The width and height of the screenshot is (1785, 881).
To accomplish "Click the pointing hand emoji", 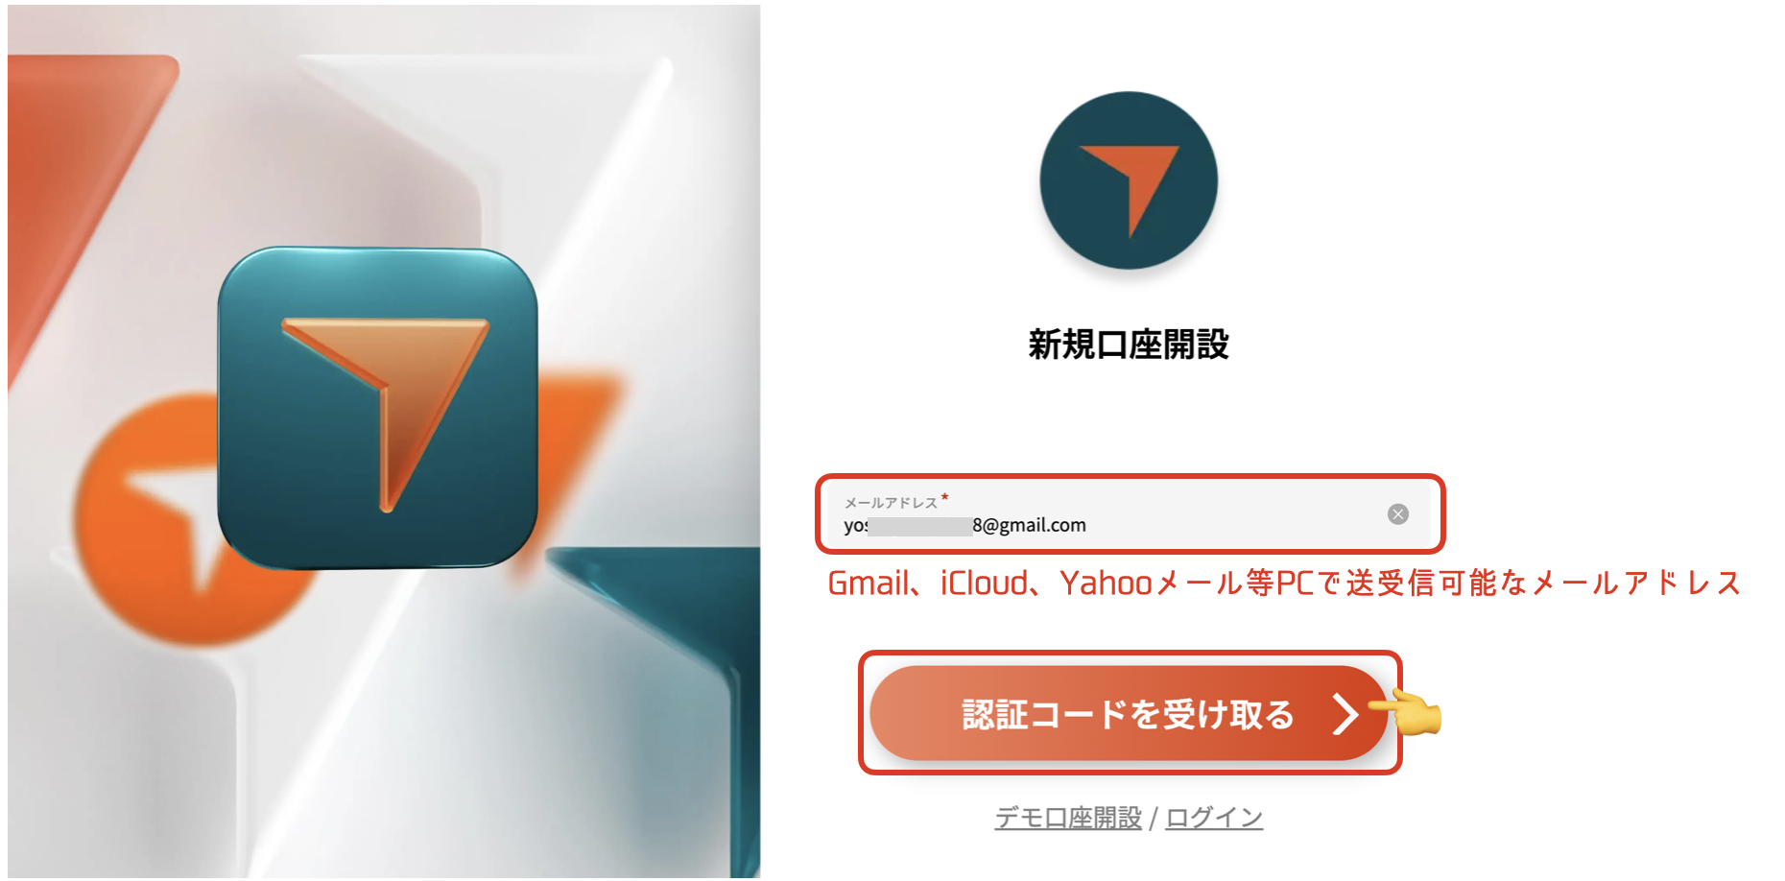I will (1406, 713).
